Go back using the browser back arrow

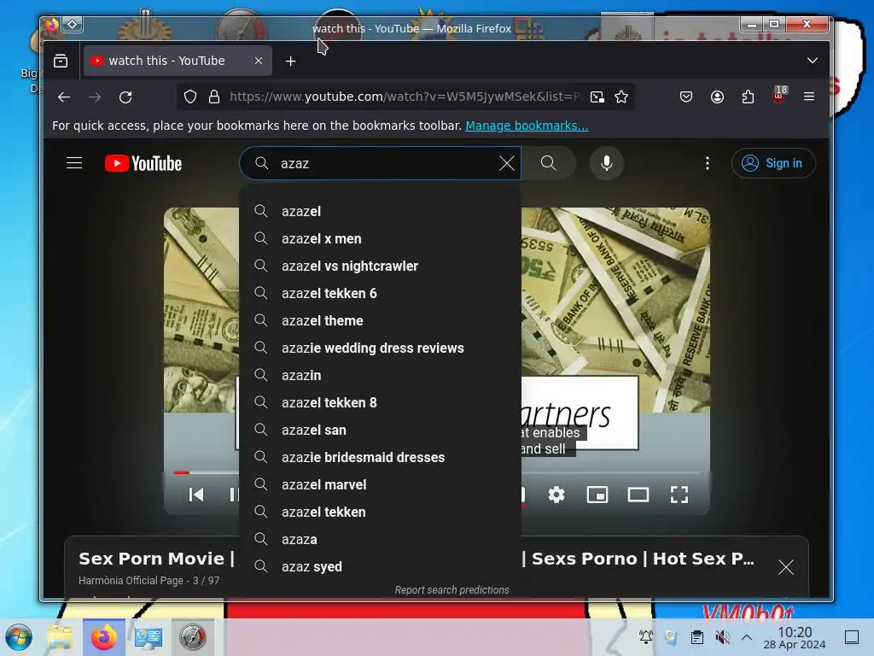(x=64, y=97)
